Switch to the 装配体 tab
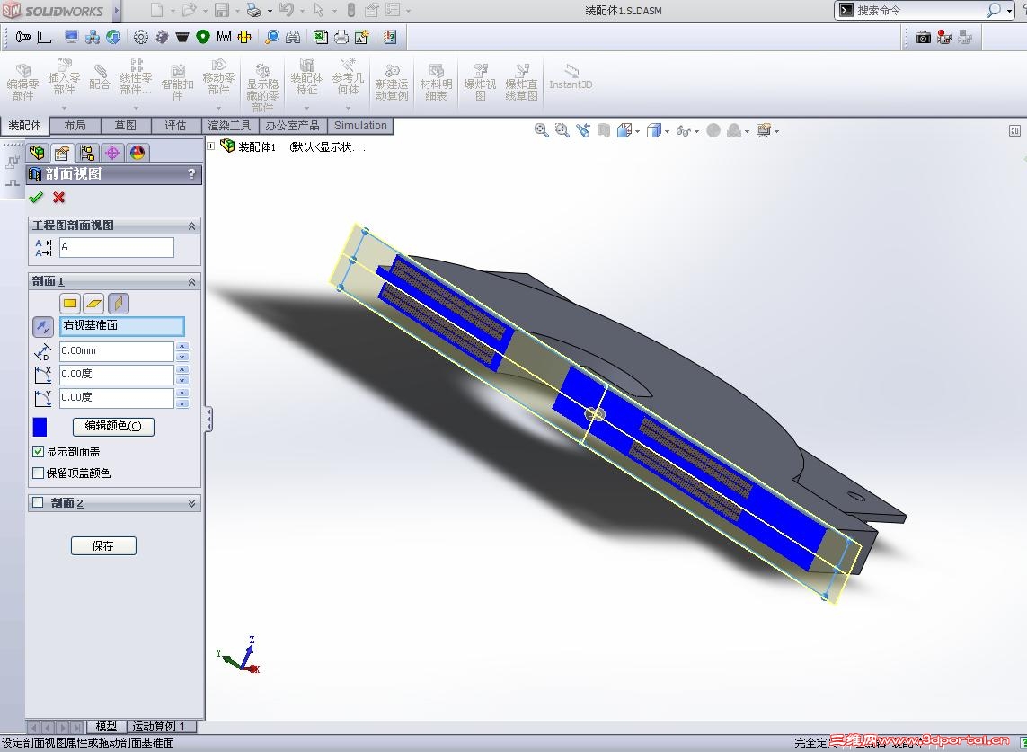 pyautogui.click(x=24, y=125)
